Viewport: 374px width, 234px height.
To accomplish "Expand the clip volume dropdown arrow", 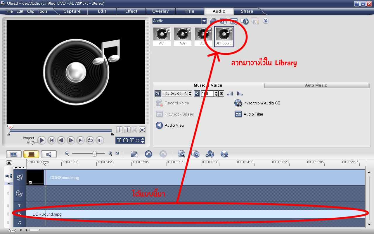I will [x=221, y=94].
